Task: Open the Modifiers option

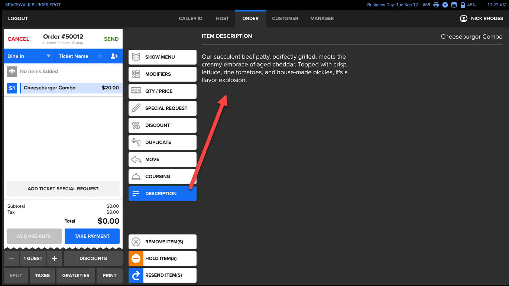Action: click(162, 74)
